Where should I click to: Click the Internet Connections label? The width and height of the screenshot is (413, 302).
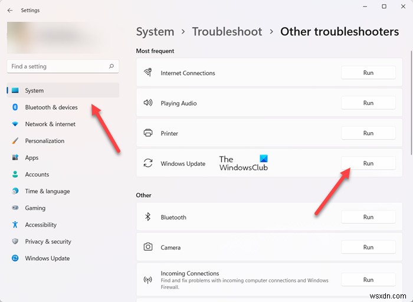click(188, 73)
